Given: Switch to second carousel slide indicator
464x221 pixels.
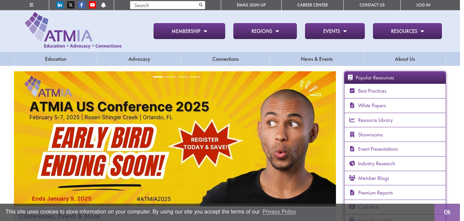Looking at the screenshot, I should [x=171, y=77].
